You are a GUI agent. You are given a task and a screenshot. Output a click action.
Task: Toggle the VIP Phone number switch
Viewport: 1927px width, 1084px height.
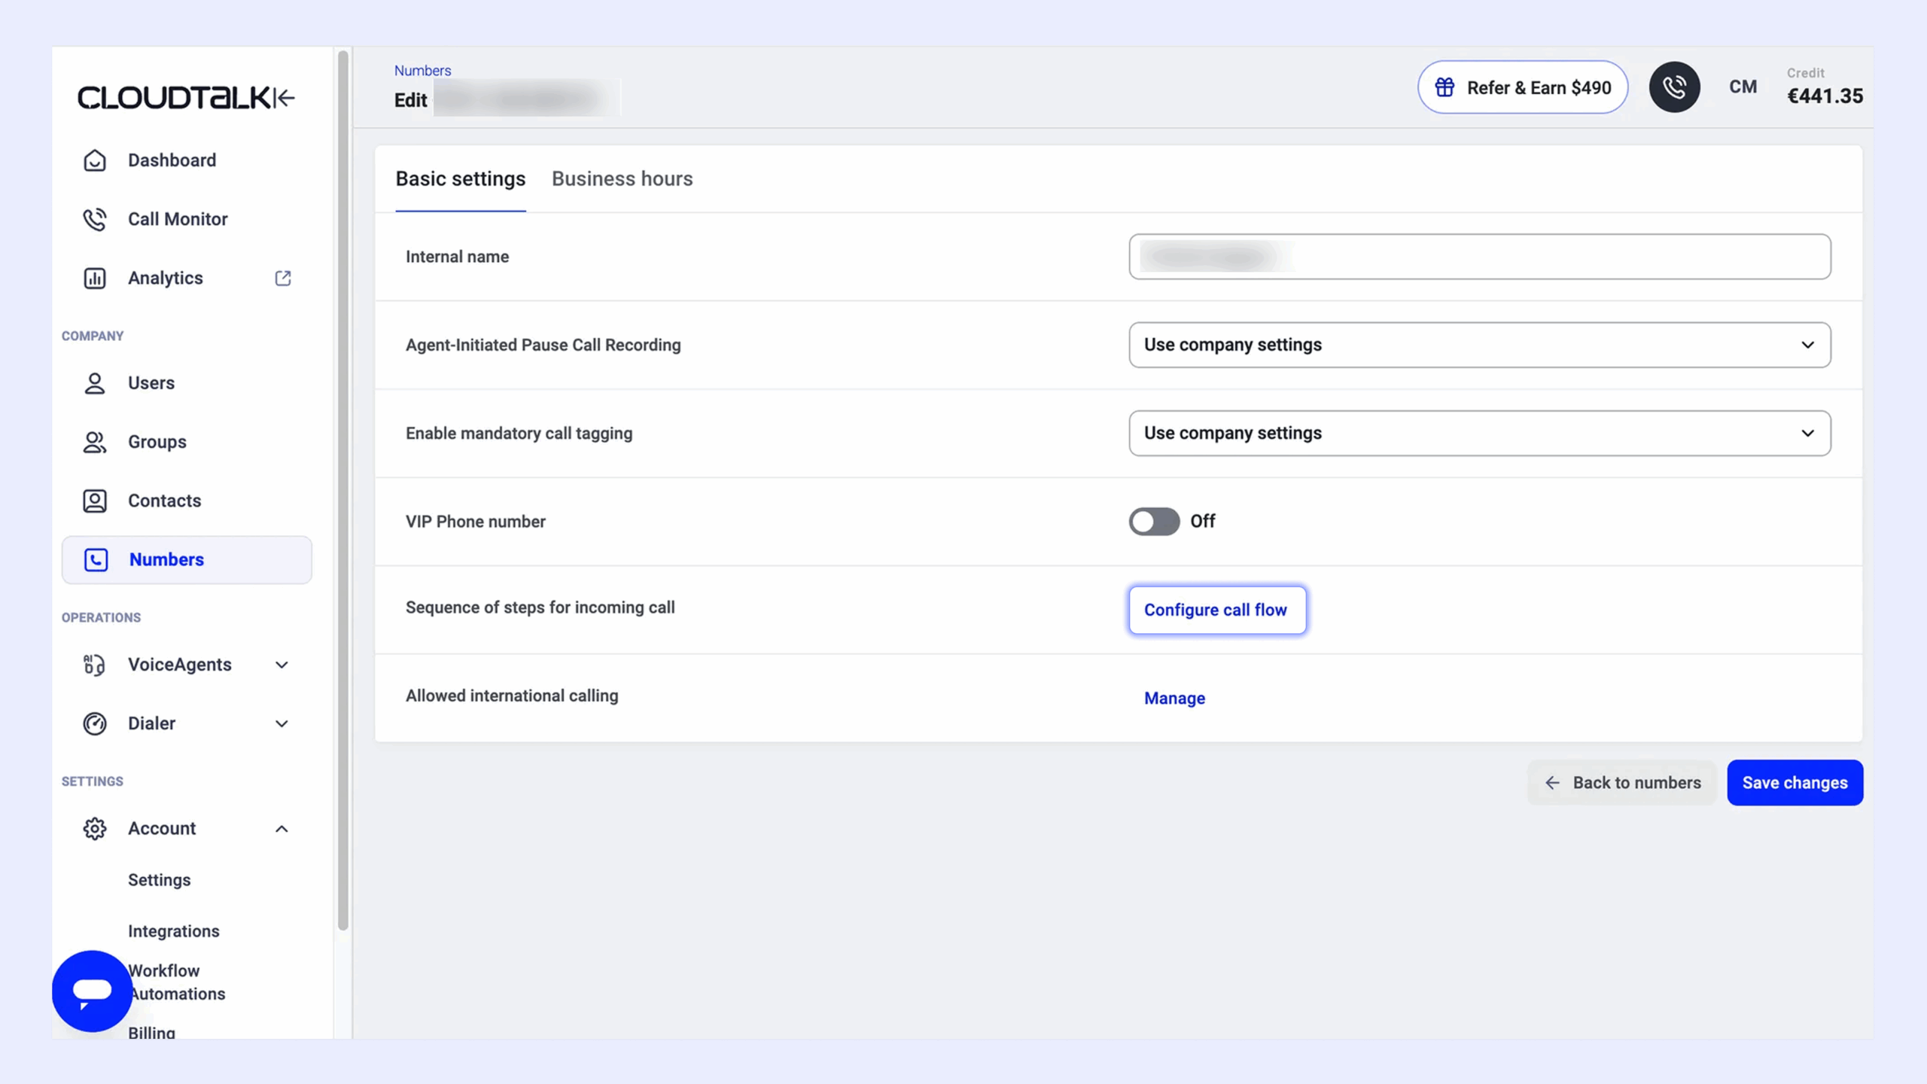point(1154,521)
